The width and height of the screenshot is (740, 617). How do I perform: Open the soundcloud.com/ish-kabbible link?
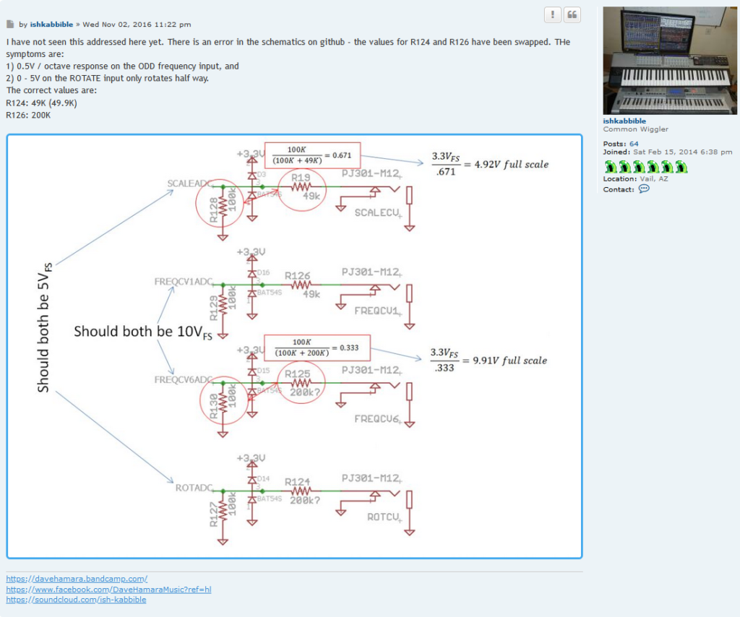[76, 600]
